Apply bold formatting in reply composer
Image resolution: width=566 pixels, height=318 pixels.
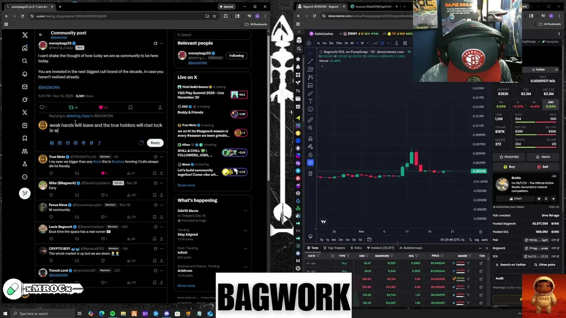[92, 143]
